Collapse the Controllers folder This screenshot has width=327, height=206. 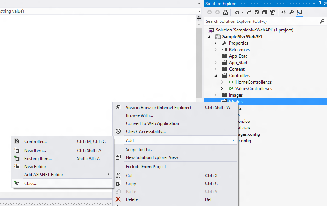click(216, 76)
